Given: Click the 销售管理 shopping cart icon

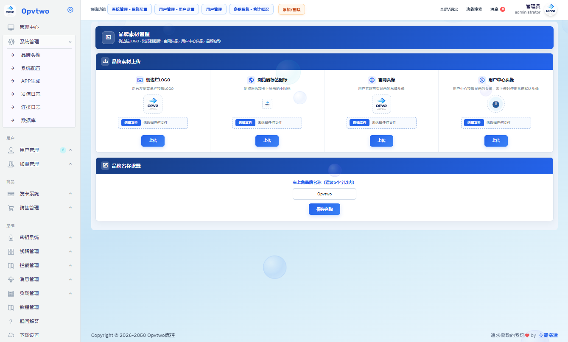Looking at the screenshot, I should [x=11, y=208].
